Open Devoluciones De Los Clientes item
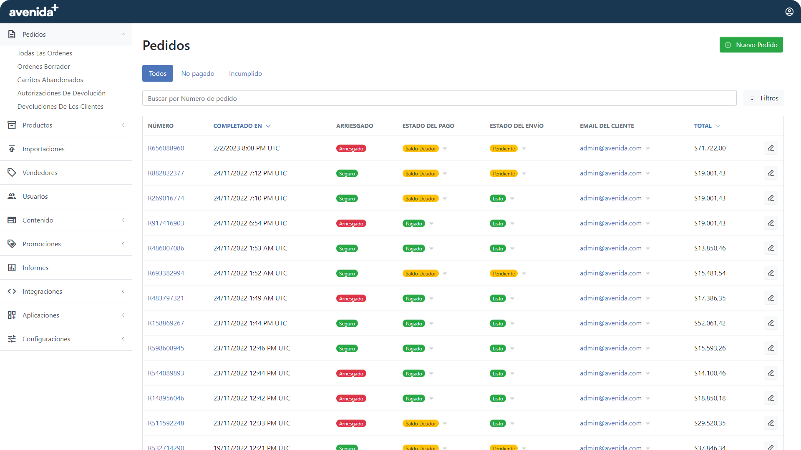The image size is (801, 450). [60, 106]
